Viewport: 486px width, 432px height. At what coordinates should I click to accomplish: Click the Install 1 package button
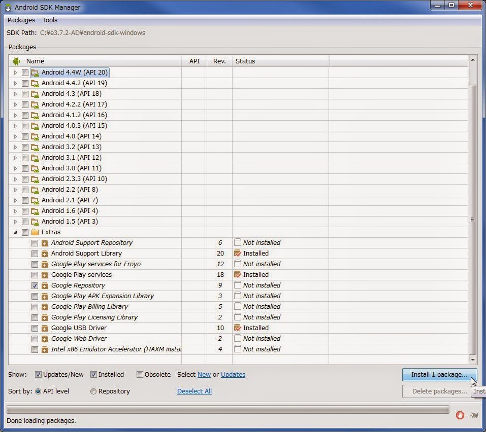coord(439,374)
